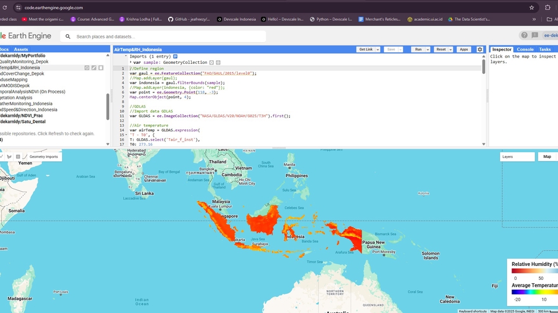Screen dimensions: 558x313
Task: Switch base map to Map view
Action: click(x=547, y=157)
